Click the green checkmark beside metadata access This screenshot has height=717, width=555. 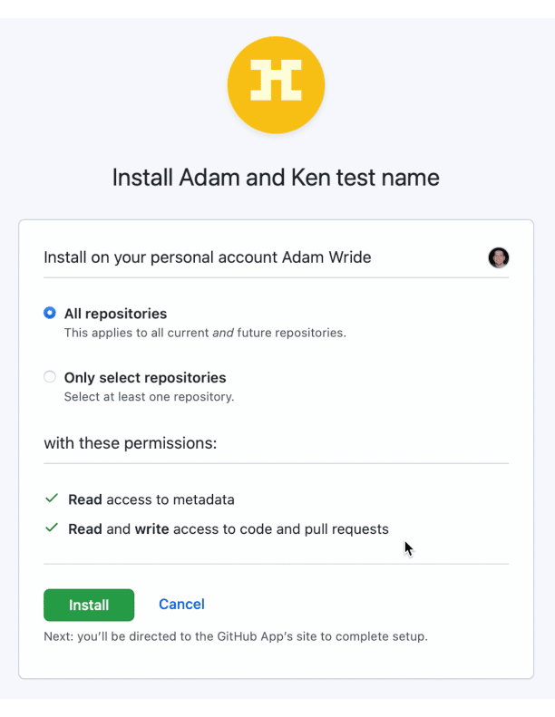coord(52,498)
